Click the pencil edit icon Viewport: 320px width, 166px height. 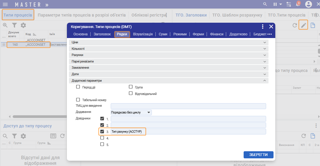point(303,25)
